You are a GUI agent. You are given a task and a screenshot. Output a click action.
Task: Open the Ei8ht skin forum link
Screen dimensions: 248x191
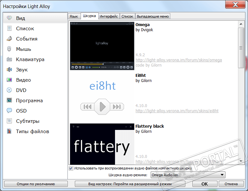(x=177, y=111)
